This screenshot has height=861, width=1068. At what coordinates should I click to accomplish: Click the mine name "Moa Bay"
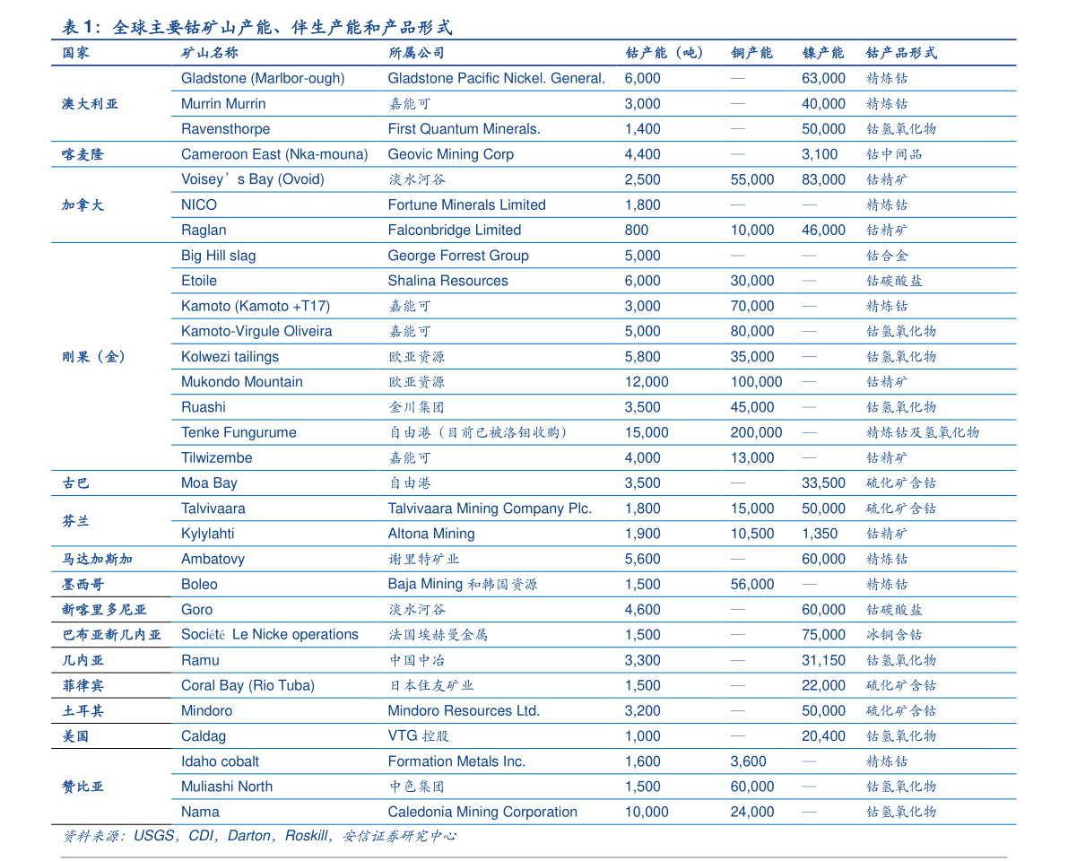coord(209,483)
